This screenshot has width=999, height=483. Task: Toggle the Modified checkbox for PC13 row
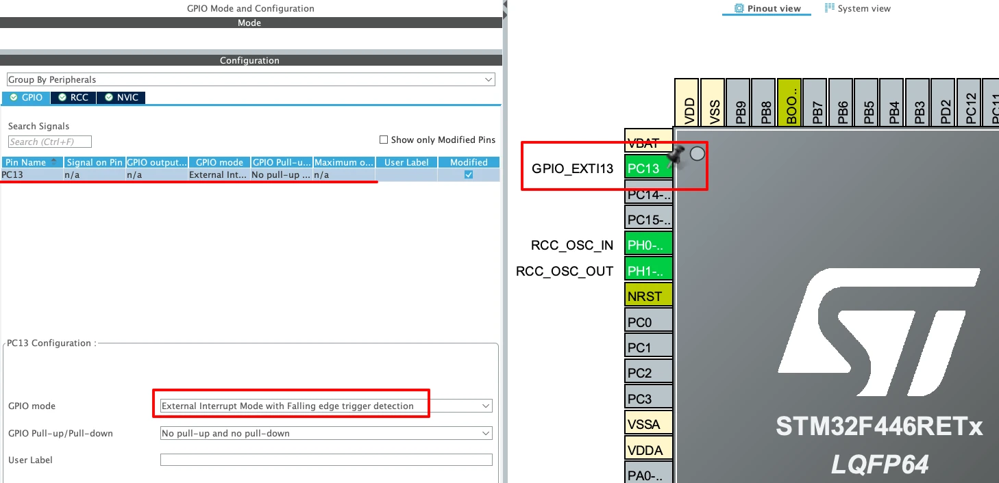tap(469, 174)
